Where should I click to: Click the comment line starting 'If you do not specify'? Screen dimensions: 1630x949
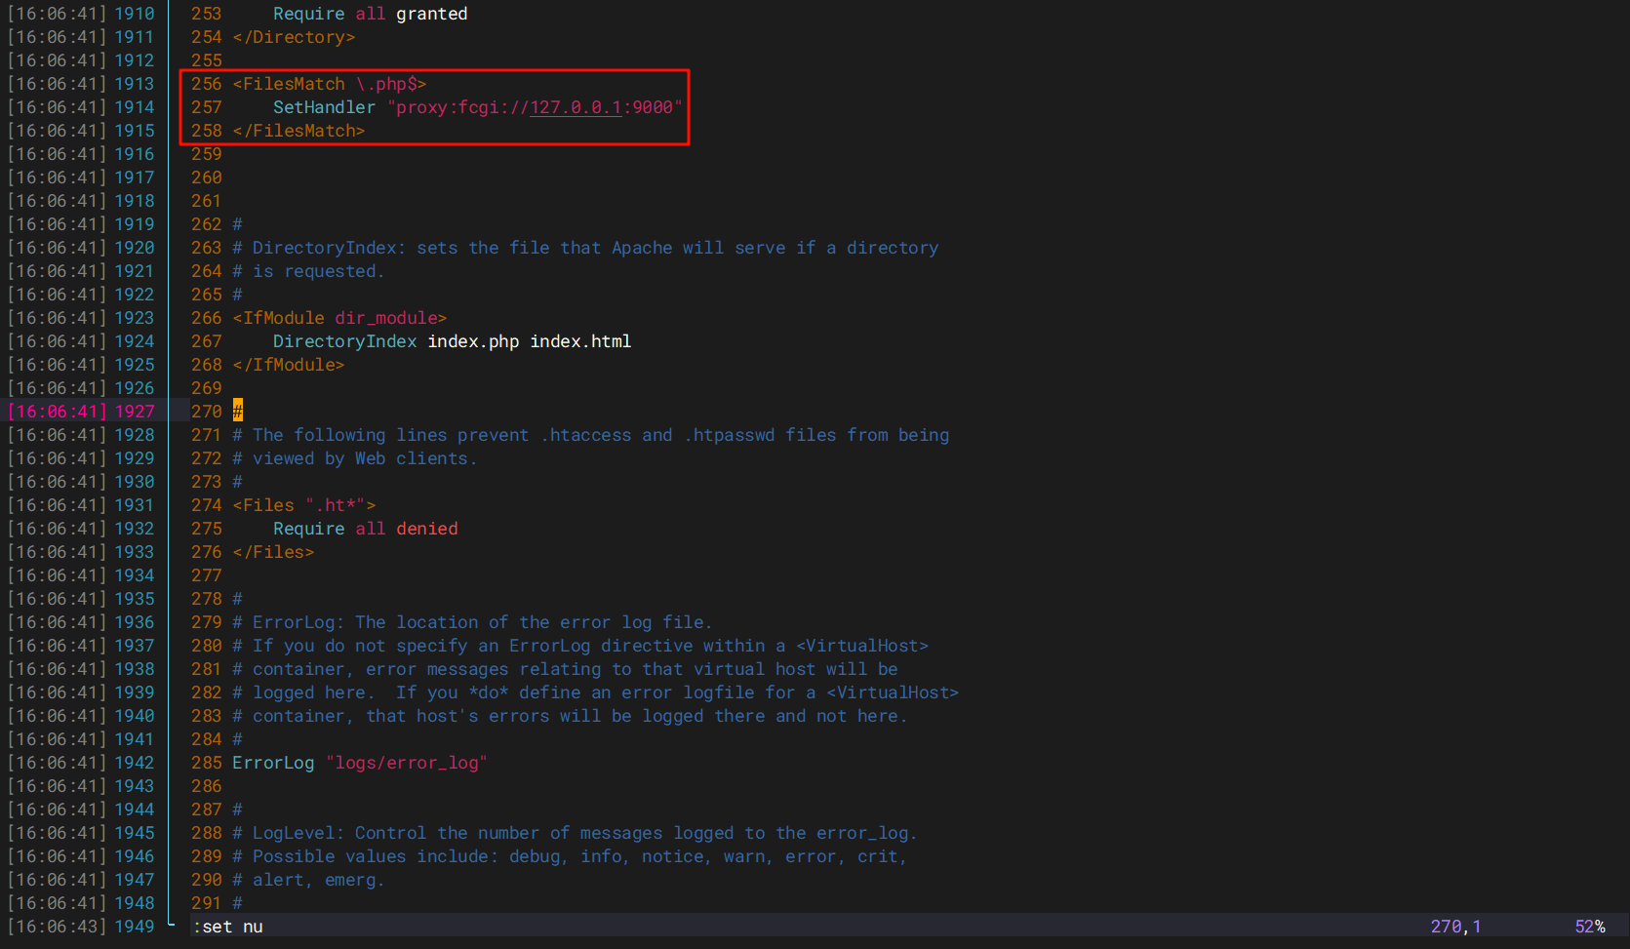(580, 646)
